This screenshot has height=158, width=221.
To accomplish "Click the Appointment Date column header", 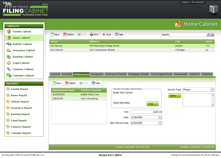I will click(65, 90).
